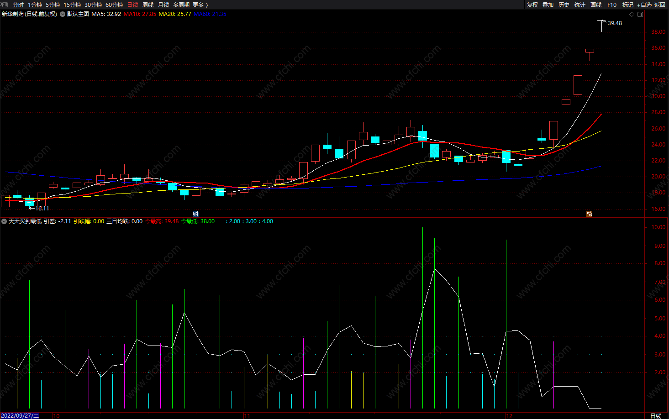Click the 复权 adjustment button

pyautogui.click(x=532, y=5)
